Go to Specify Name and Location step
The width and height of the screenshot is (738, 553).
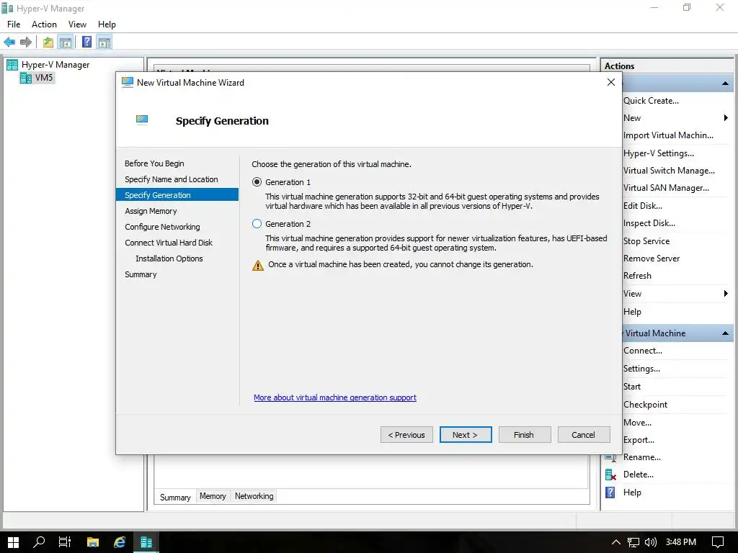[172, 179]
